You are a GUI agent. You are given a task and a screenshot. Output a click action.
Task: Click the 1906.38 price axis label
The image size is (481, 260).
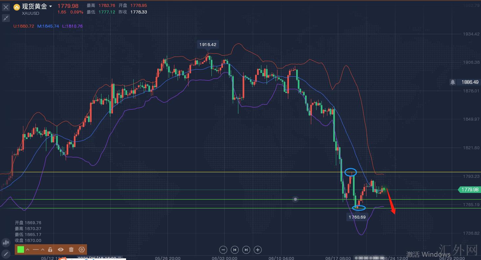click(471, 62)
